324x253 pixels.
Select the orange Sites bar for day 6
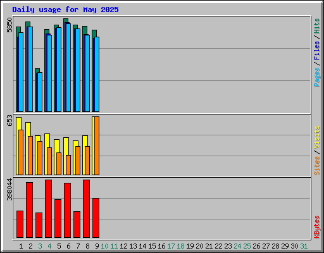tap(68, 165)
